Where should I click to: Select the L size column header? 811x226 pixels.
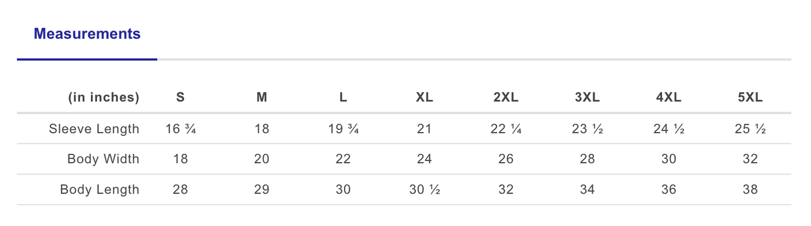343,97
